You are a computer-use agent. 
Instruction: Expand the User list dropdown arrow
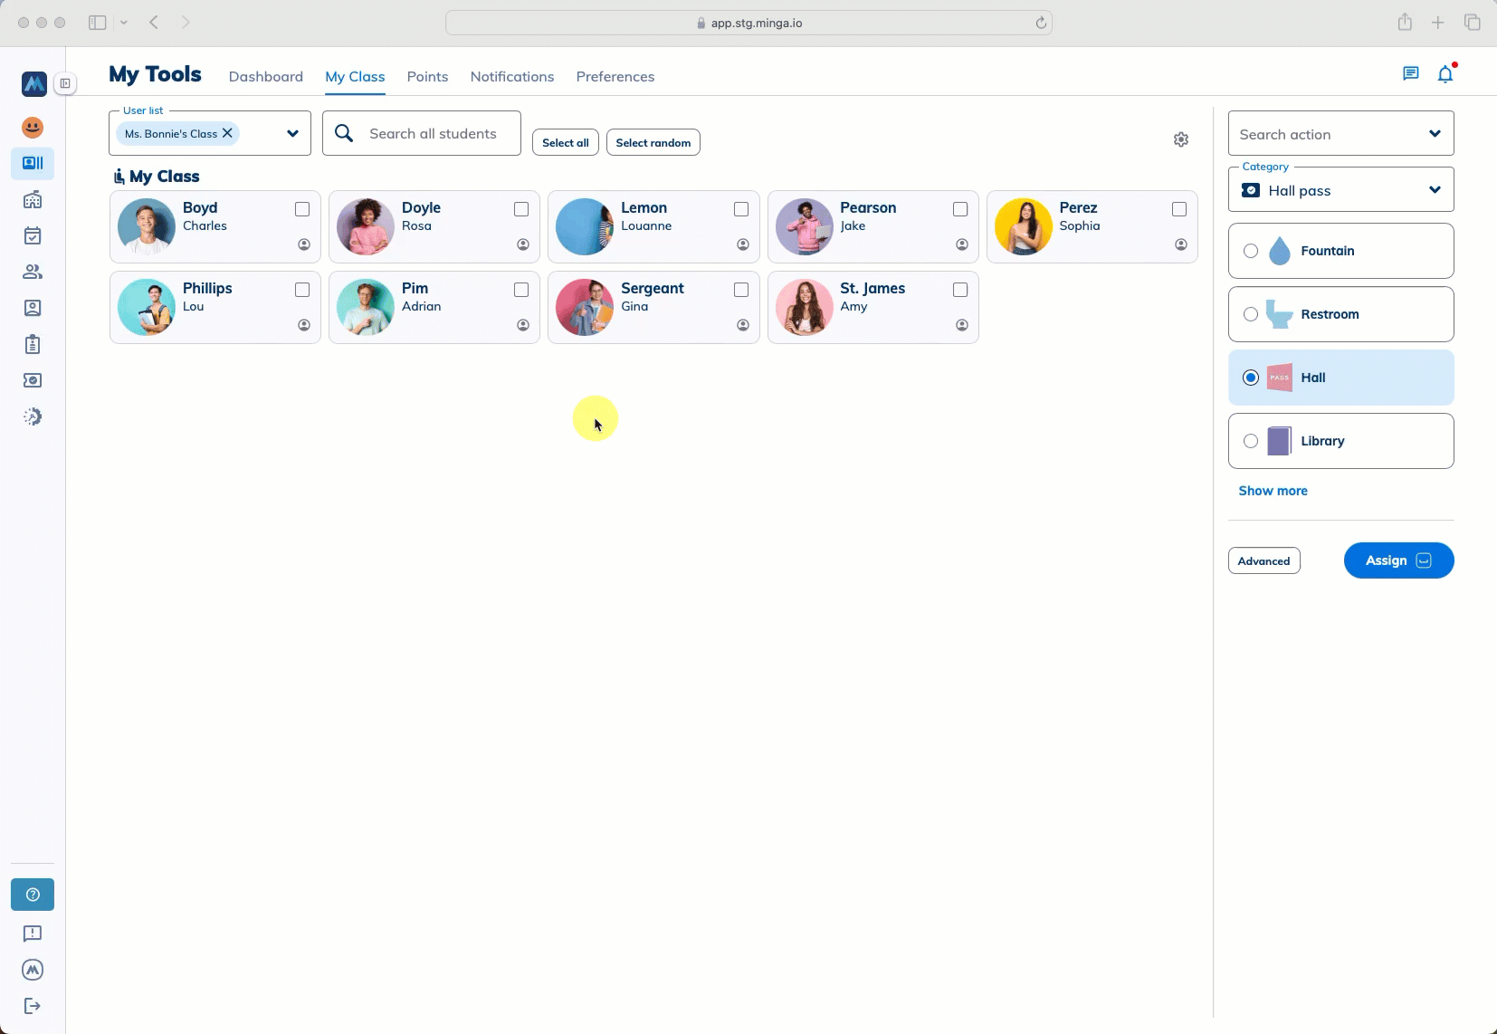pos(292,134)
